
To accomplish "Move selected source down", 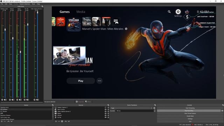I will coord(69,121).
